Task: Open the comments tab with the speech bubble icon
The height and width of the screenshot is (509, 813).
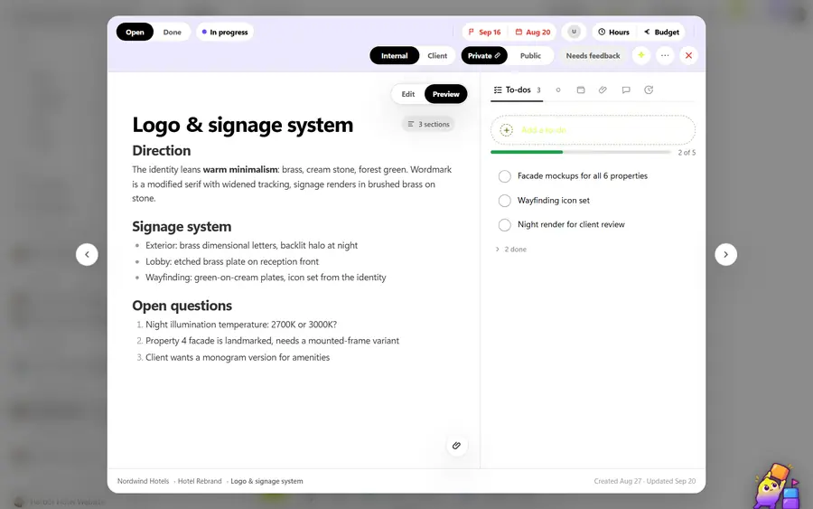Action: (626, 90)
